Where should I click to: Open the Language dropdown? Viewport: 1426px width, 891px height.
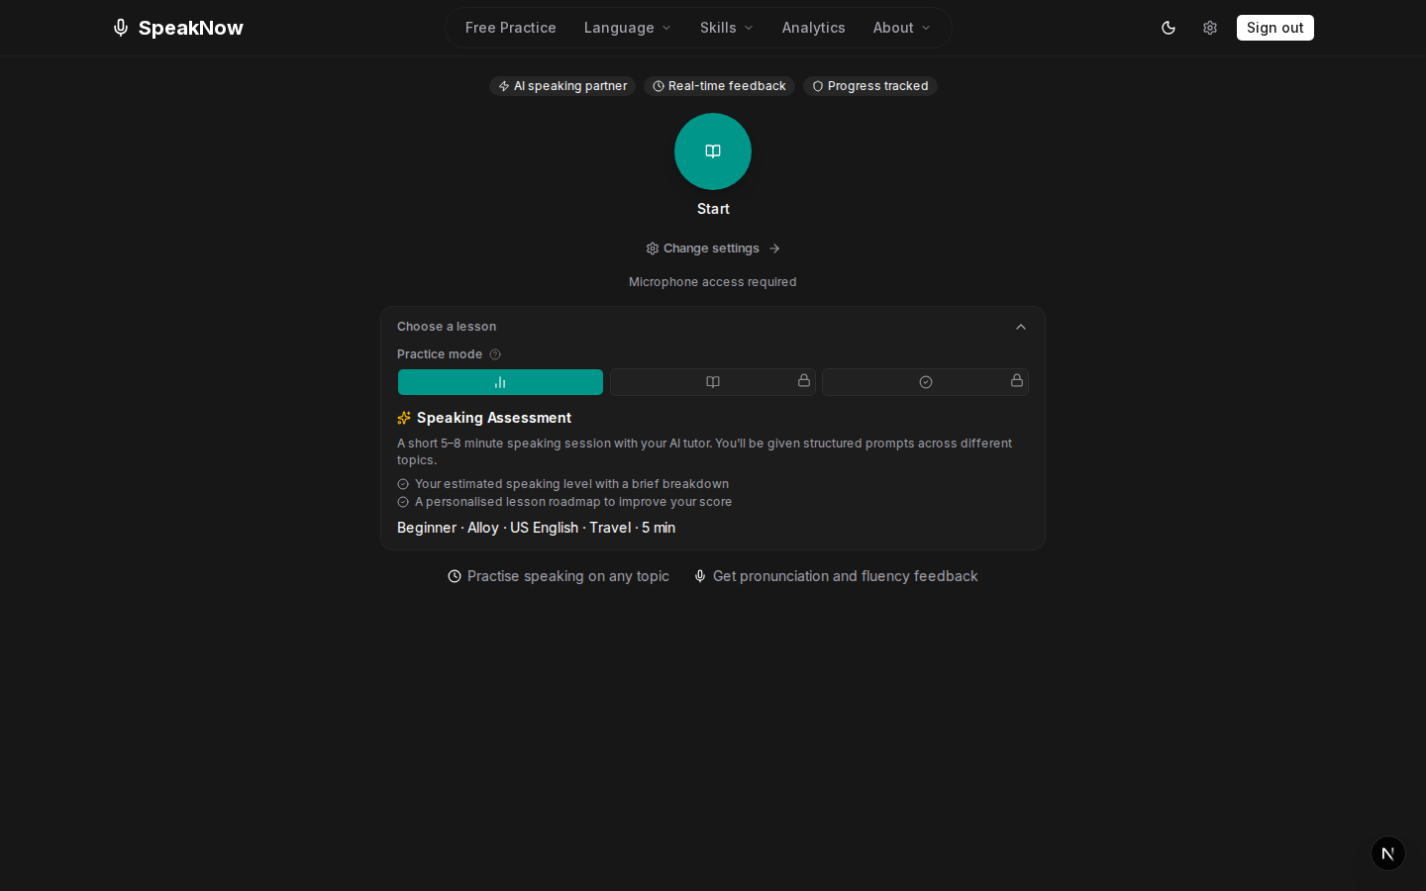[627, 28]
